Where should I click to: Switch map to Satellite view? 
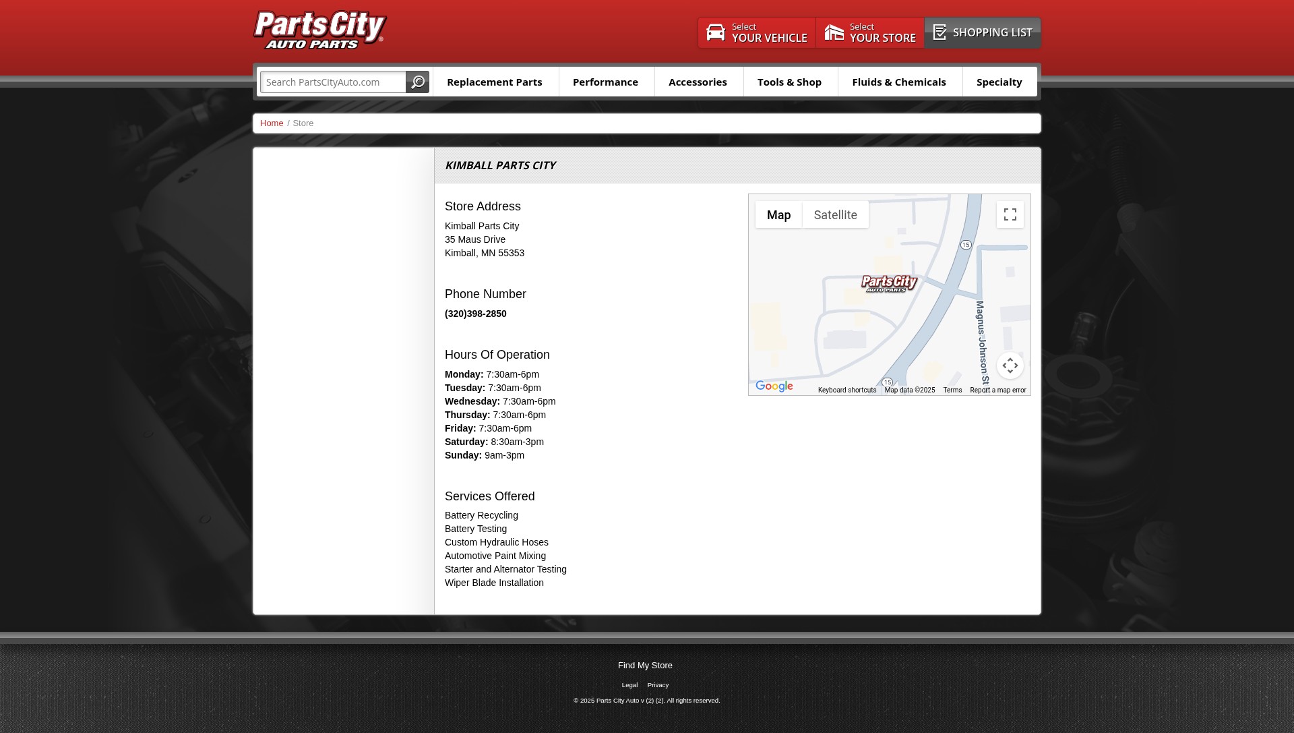click(835, 214)
